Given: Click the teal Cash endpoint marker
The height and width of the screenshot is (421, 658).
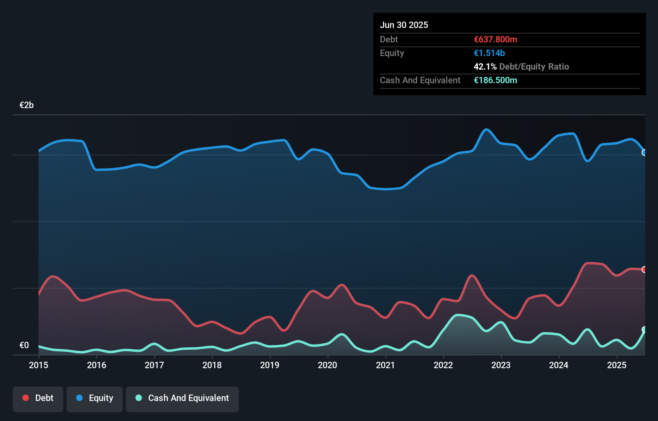Looking at the screenshot, I should 644,330.
